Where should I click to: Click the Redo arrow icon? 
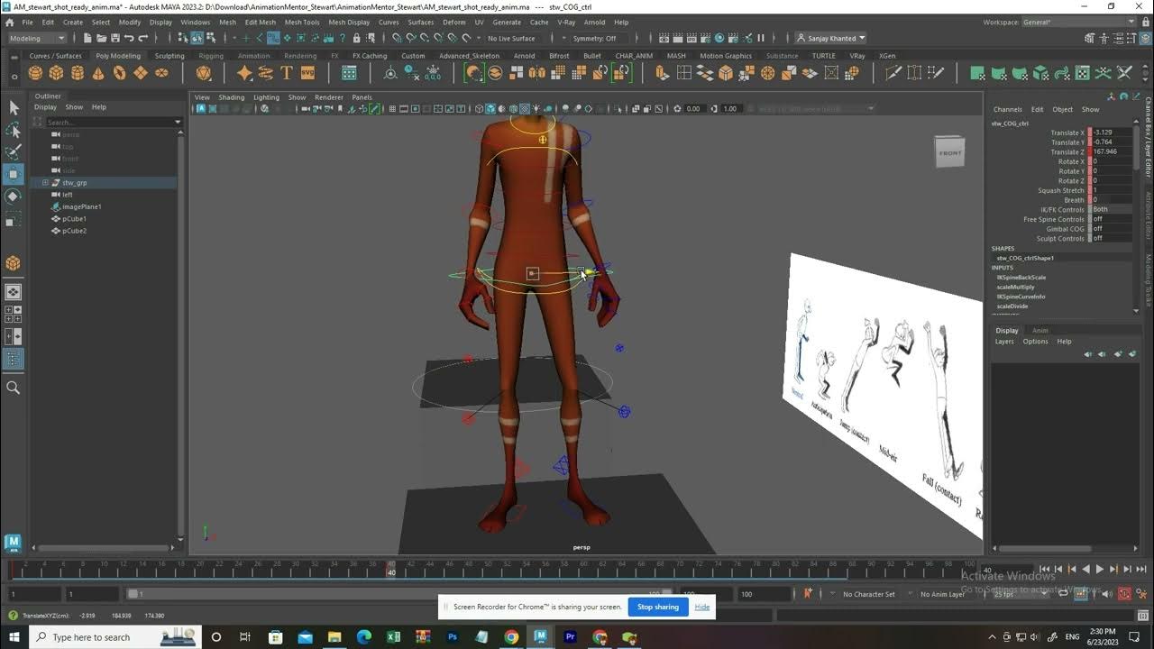point(142,38)
